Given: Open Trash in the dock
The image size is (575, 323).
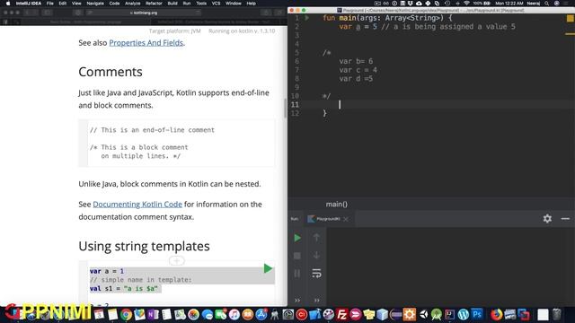Looking at the screenshot, I should coord(557,314).
